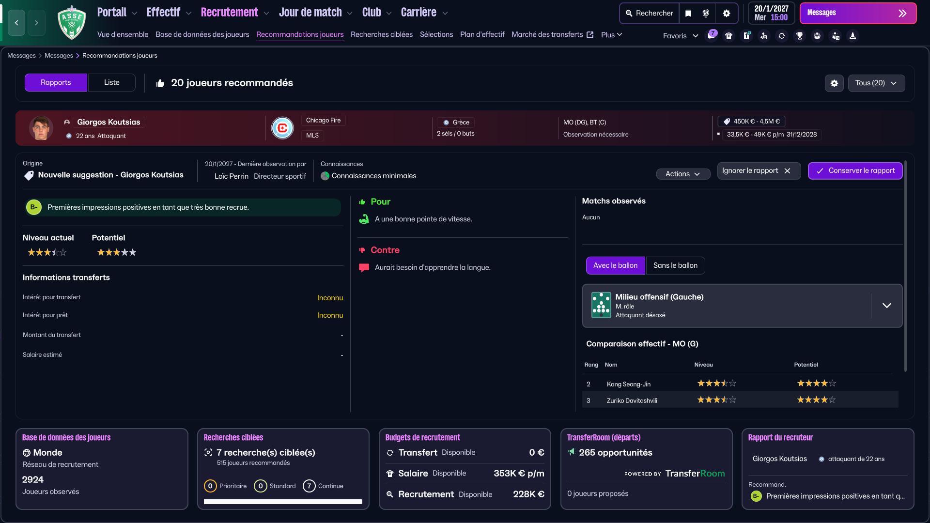Click the squad shirt shortcut icon
This screenshot has height=523, width=930.
(x=728, y=36)
